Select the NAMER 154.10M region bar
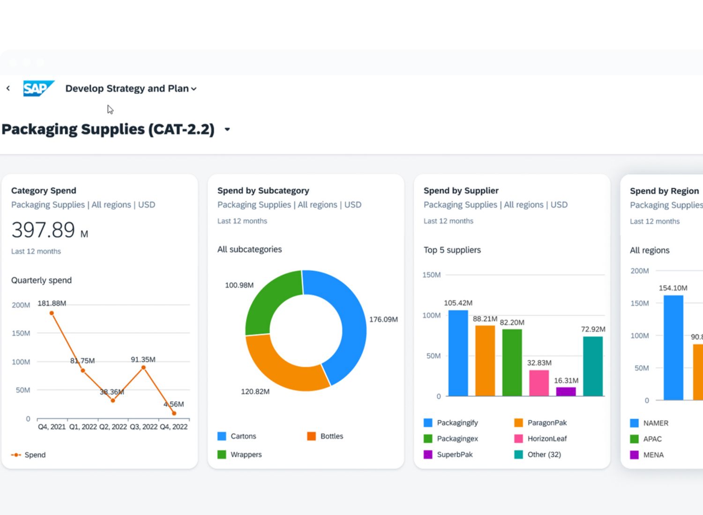Image resolution: width=703 pixels, height=515 pixels. (x=673, y=347)
